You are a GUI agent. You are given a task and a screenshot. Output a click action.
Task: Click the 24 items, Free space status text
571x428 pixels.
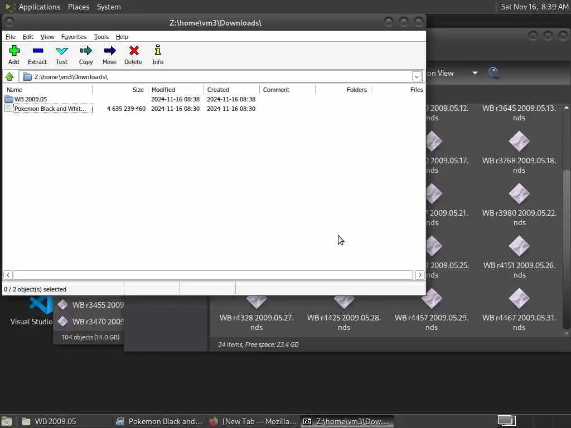(x=259, y=344)
